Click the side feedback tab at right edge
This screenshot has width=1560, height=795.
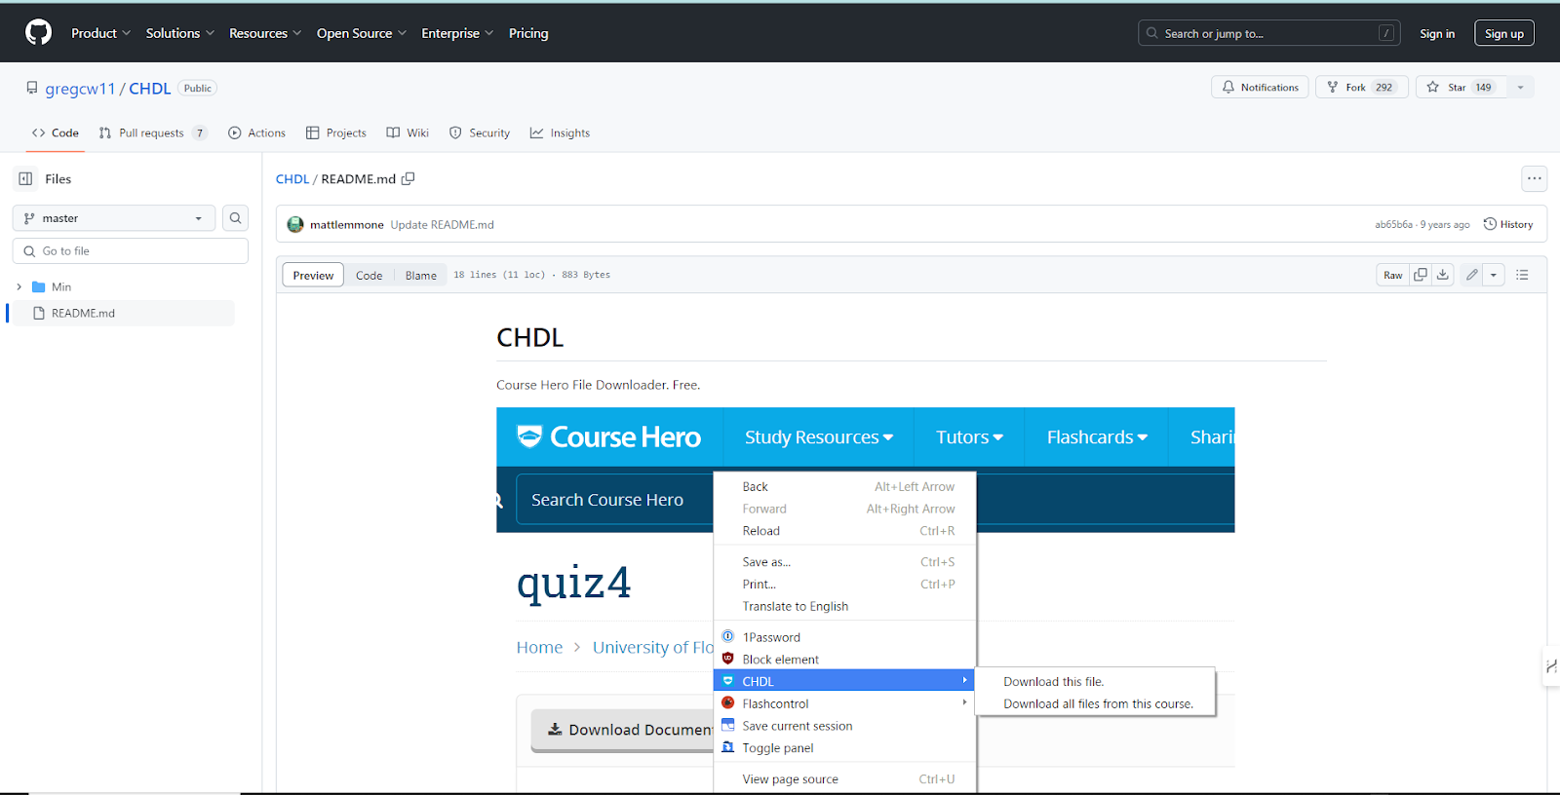click(x=1551, y=666)
